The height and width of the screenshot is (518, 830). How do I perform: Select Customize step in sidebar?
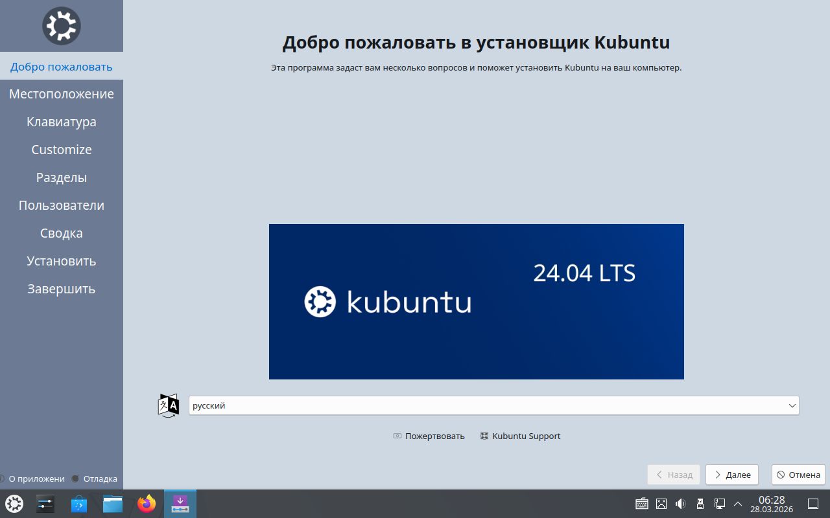click(x=62, y=150)
